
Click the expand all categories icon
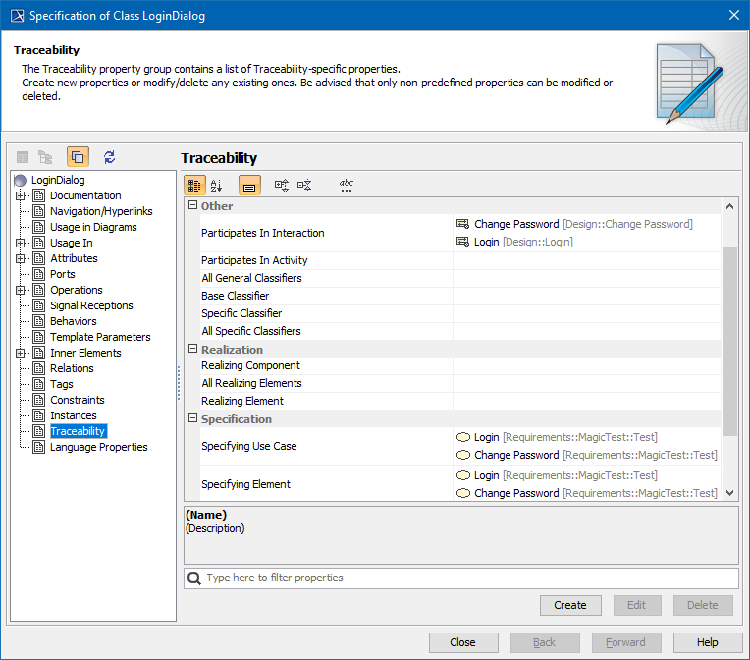pos(282,185)
